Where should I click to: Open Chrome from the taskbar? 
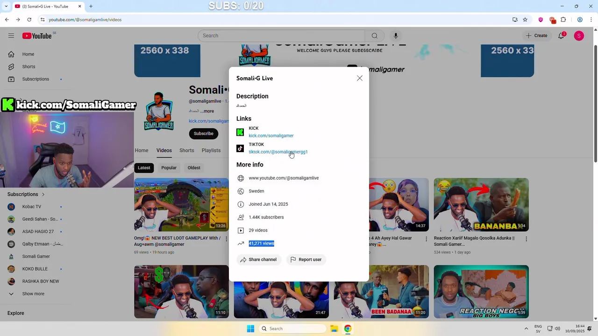point(348,329)
